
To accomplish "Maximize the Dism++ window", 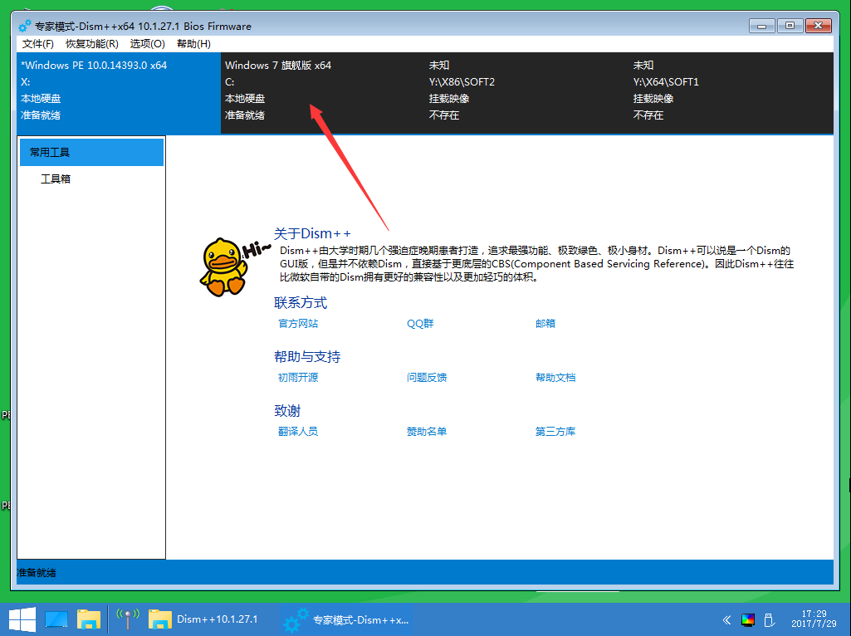I will tap(790, 26).
